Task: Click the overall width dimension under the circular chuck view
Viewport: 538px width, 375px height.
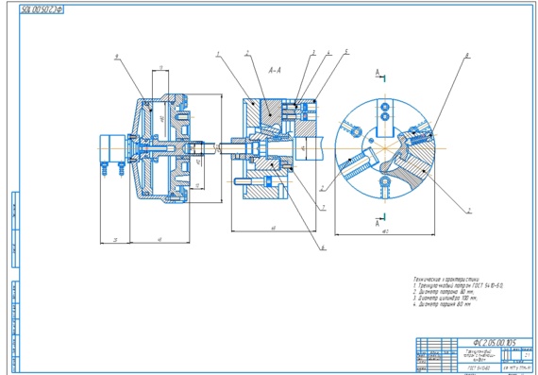Action: pos(385,232)
